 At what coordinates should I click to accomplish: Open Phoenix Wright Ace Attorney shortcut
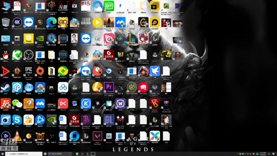point(97,104)
